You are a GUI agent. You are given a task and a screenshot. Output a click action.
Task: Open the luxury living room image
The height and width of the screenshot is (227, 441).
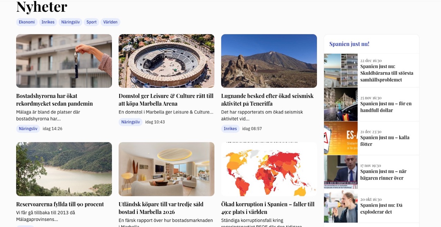point(166,169)
